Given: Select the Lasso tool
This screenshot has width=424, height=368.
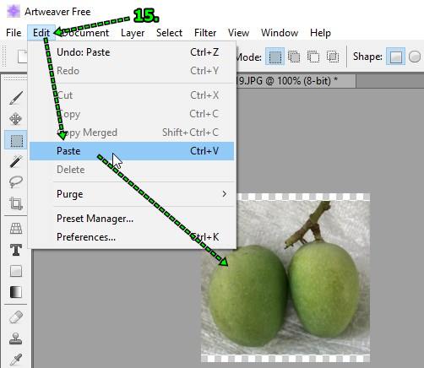Looking at the screenshot, I should click(16, 182).
